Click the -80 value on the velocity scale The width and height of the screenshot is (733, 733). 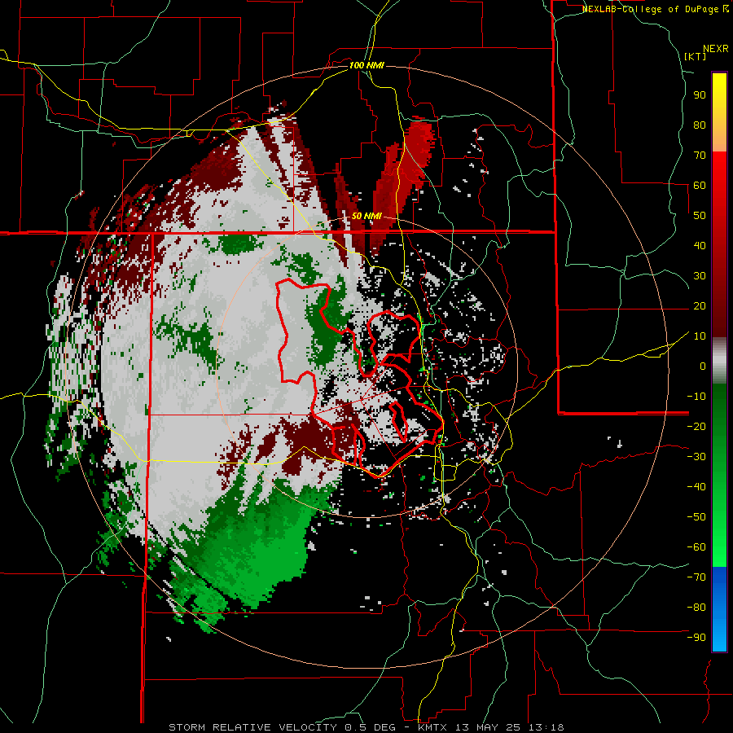(x=696, y=608)
